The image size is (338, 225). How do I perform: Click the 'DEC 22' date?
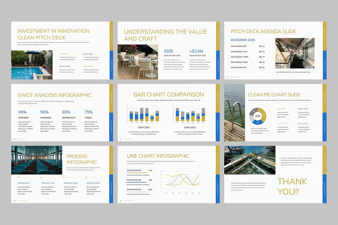point(262,62)
